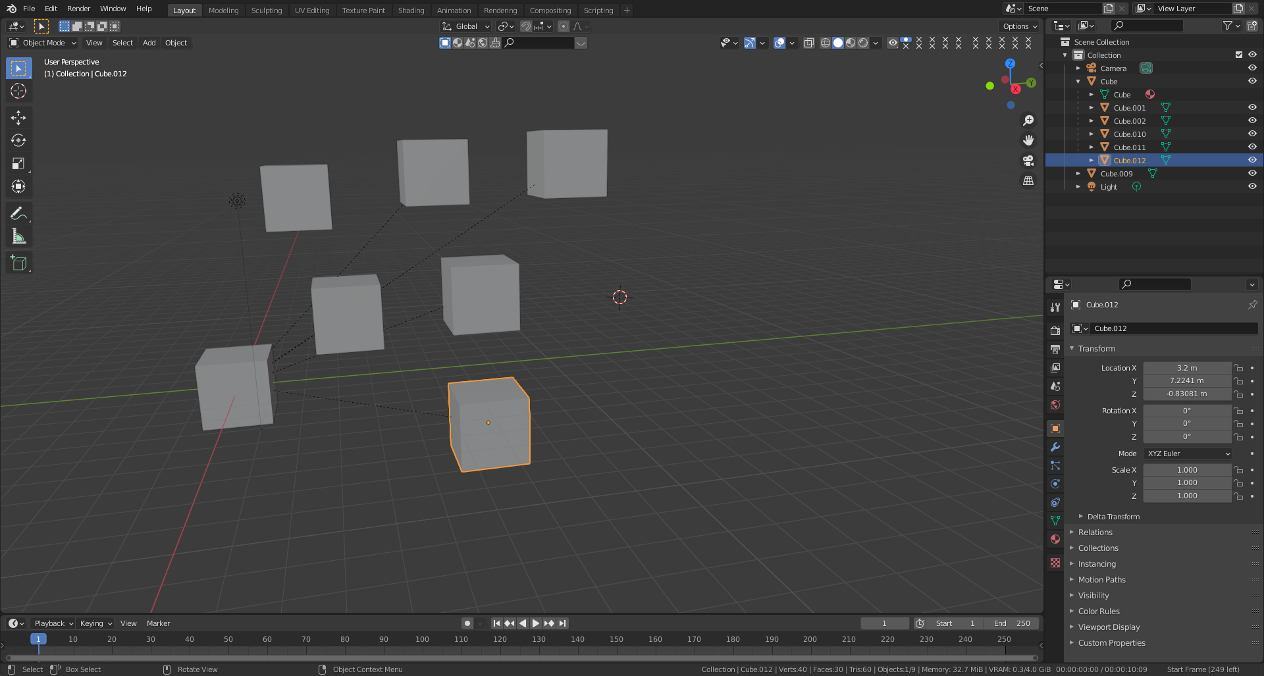This screenshot has height=676, width=1264.
Task: Switch to the Shading workspace tab
Action: [x=411, y=11]
